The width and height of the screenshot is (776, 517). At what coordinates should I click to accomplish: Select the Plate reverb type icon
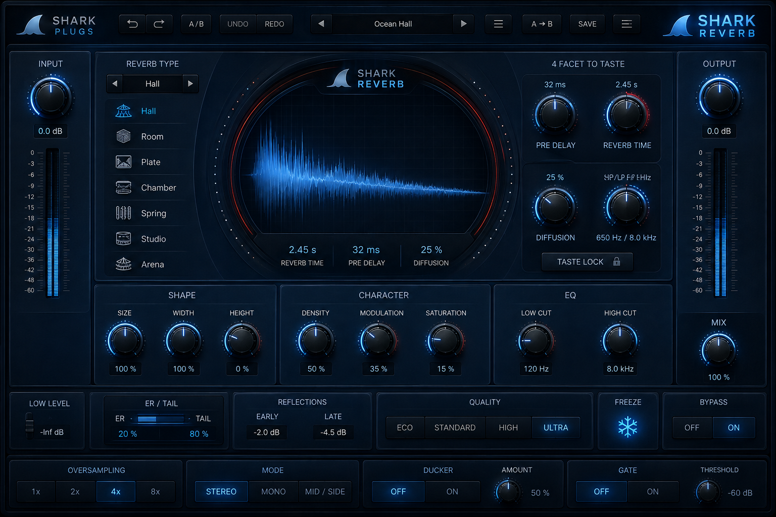tap(123, 162)
